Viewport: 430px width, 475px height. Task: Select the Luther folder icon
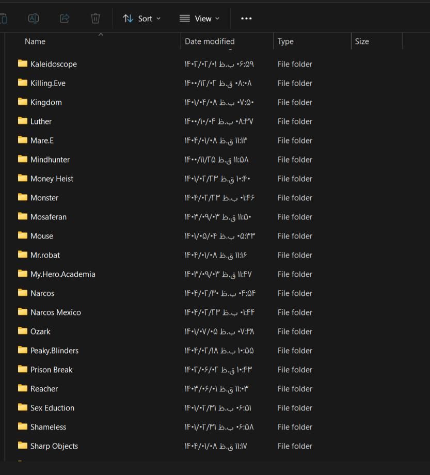[x=23, y=121]
